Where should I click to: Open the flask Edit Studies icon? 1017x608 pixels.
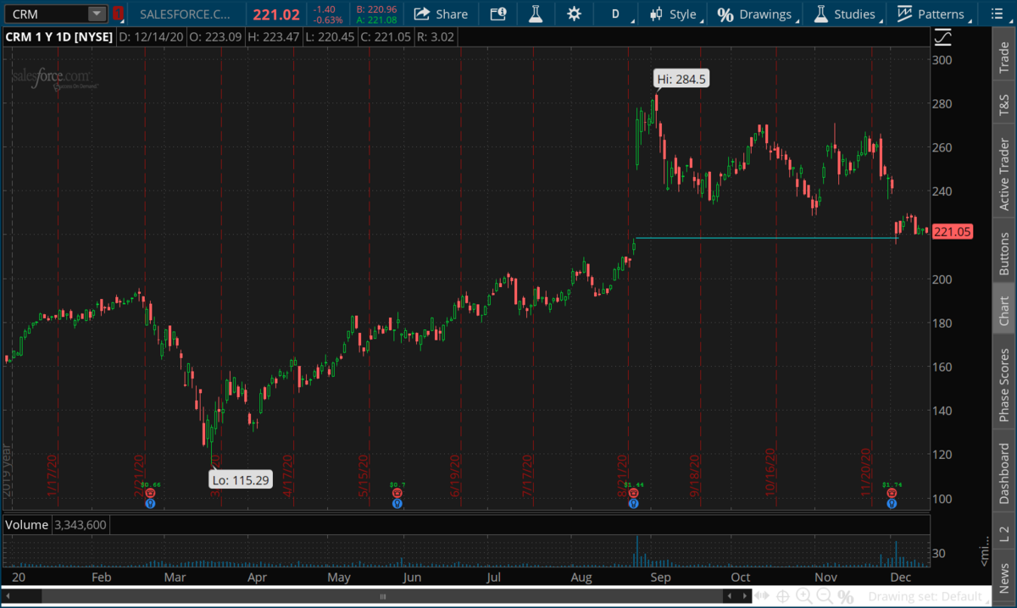(535, 14)
